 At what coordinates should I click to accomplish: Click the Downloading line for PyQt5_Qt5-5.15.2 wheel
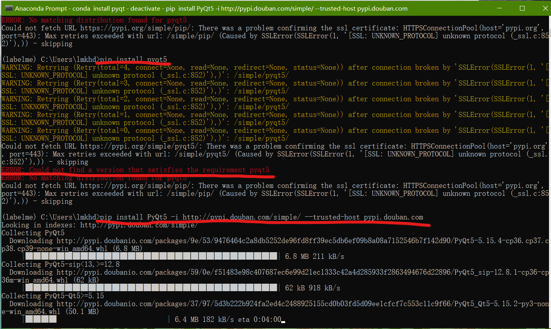tap(279, 304)
